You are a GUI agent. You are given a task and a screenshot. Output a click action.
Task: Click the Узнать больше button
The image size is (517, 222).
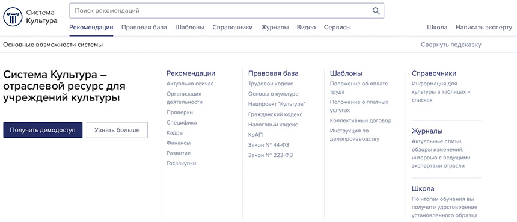[117, 130]
